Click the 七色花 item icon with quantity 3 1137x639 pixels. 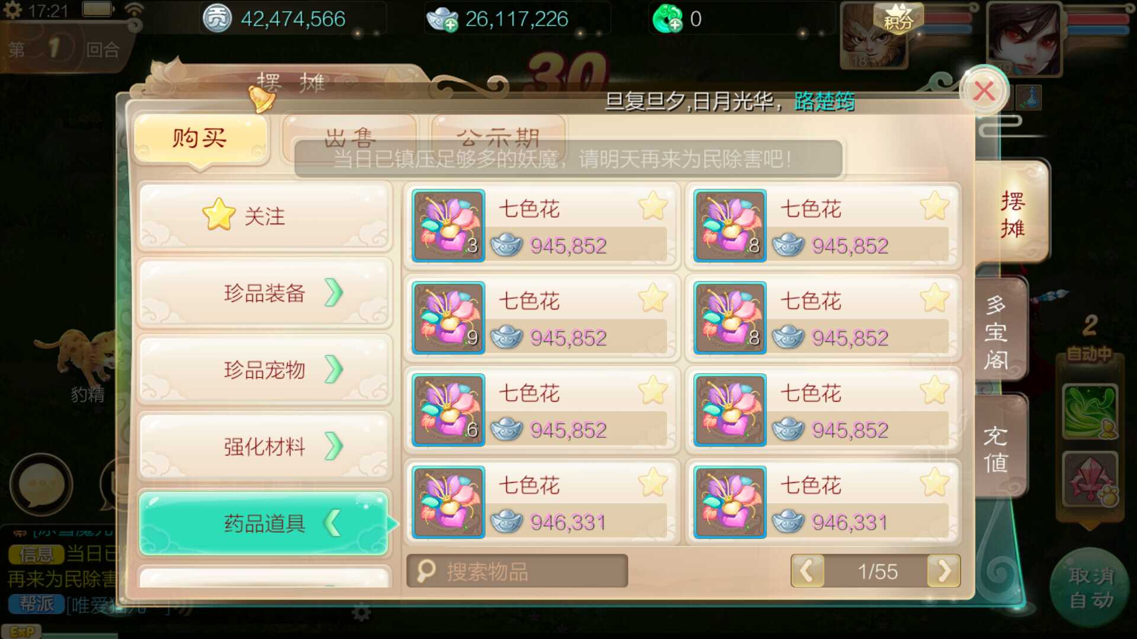(x=448, y=225)
